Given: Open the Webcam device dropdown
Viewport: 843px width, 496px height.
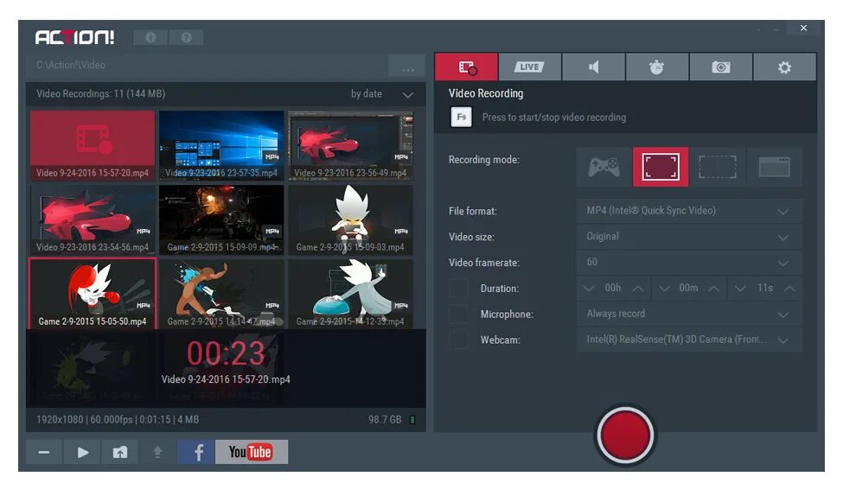Looking at the screenshot, I should 689,340.
